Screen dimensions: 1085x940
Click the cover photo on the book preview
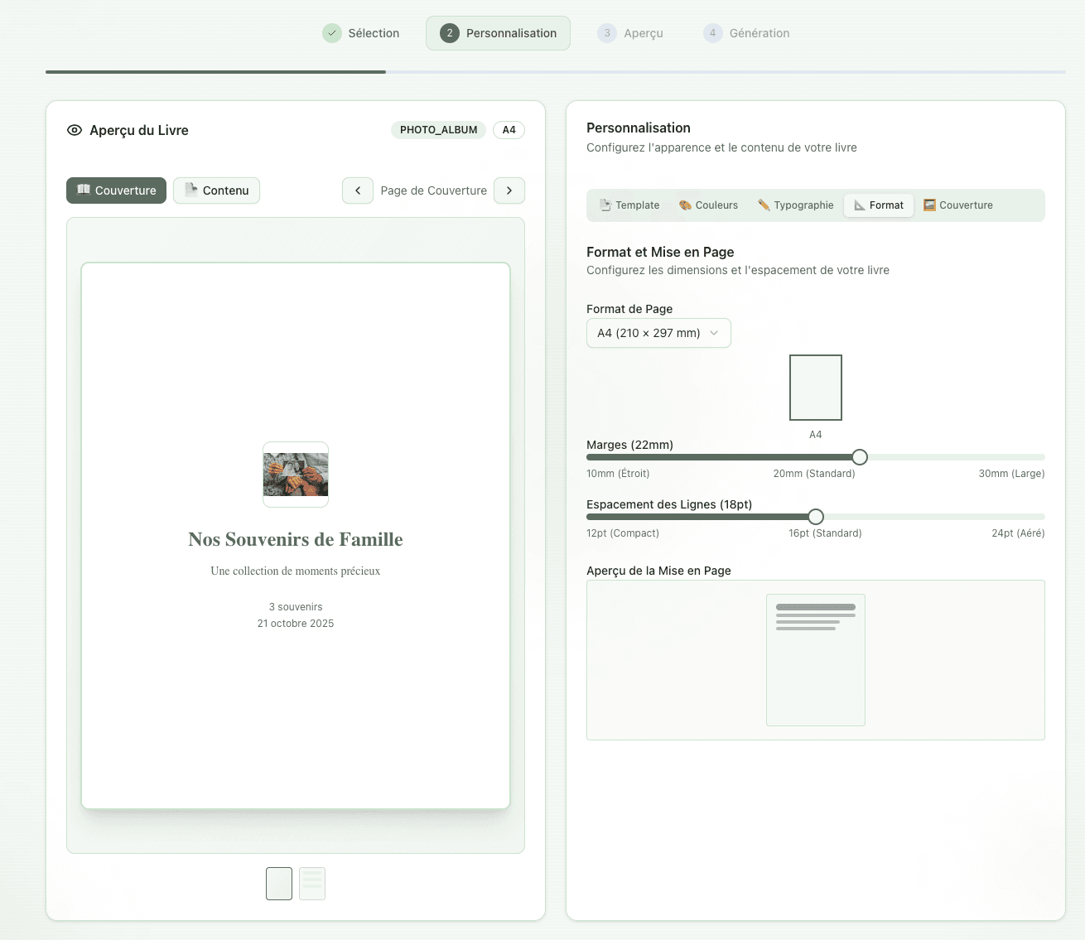pyautogui.click(x=296, y=475)
